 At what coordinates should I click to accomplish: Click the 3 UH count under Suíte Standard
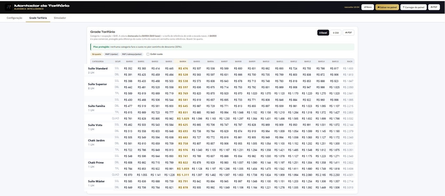click(91, 73)
